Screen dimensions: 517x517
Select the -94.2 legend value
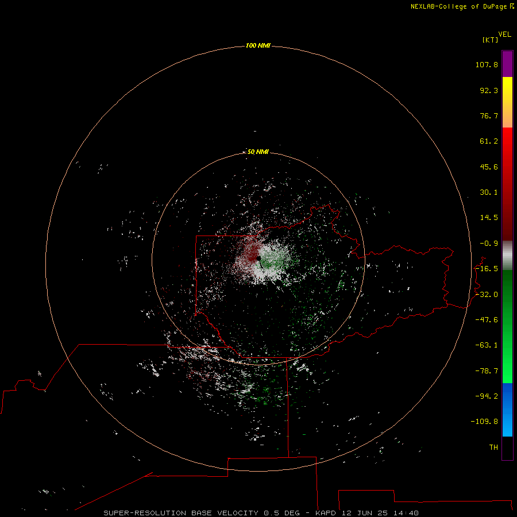(487, 396)
